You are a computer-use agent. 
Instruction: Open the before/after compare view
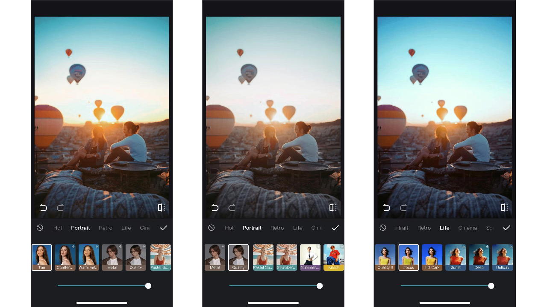[161, 208]
